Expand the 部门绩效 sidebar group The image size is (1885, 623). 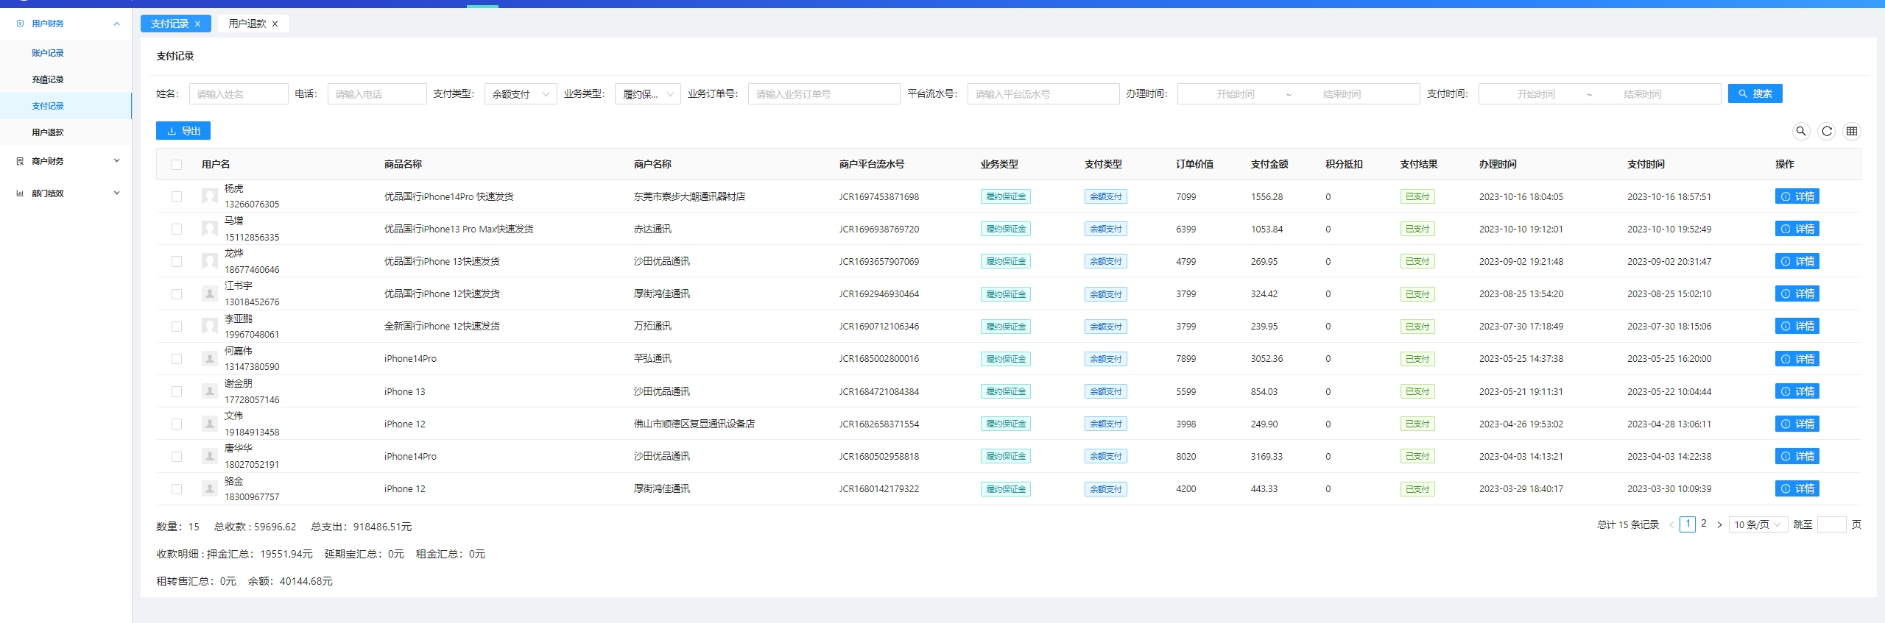[x=116, y=193]
